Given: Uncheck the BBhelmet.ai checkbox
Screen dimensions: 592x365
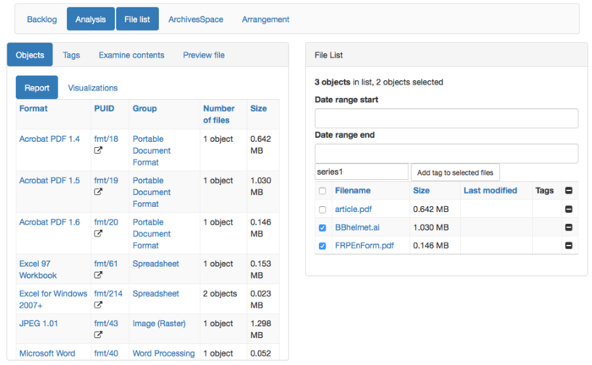Looking at the screenshot, I should tap(321, 227).
